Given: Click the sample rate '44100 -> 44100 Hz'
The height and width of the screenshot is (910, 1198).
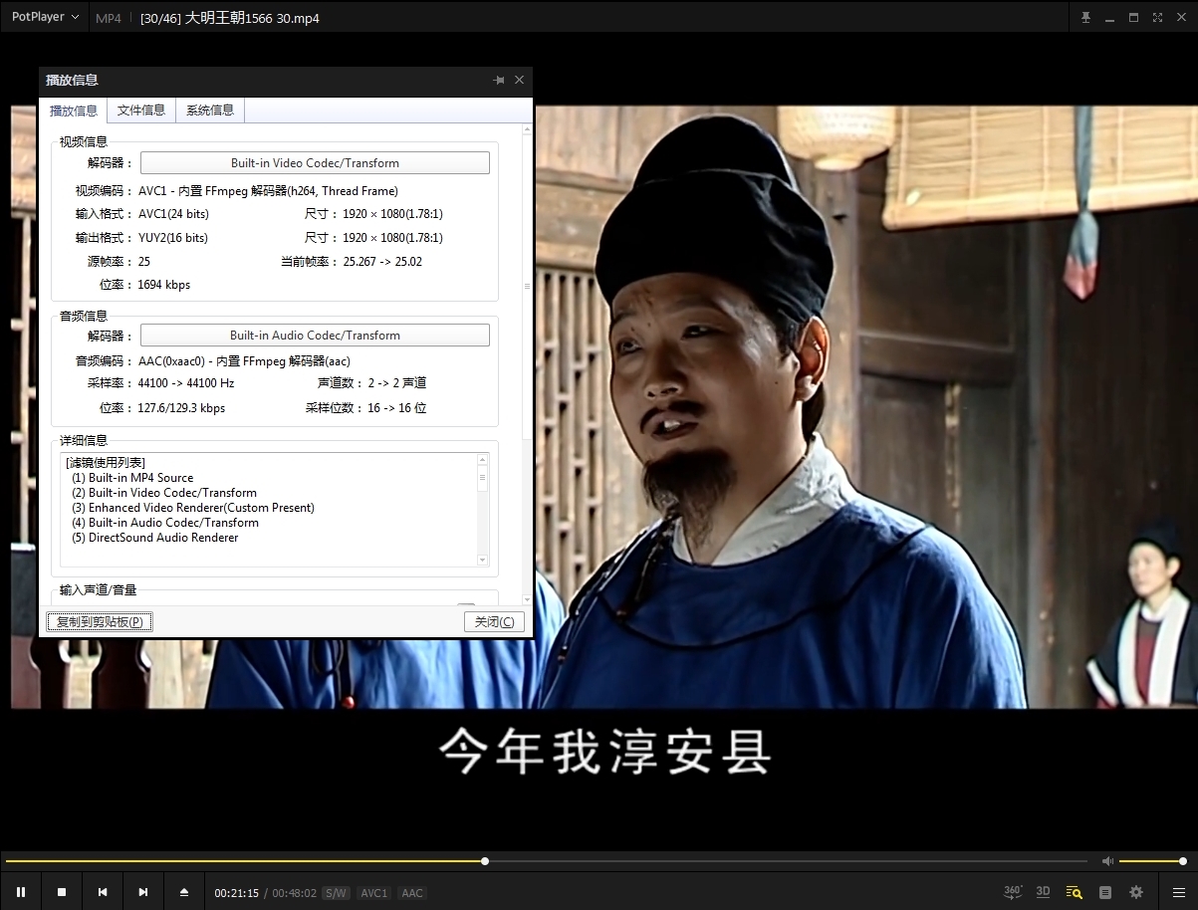Looking at the screenshot, I should coord(186,383).
